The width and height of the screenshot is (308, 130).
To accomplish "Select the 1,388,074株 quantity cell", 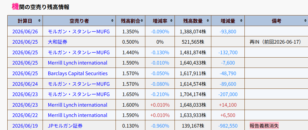I will click(193, 31).
